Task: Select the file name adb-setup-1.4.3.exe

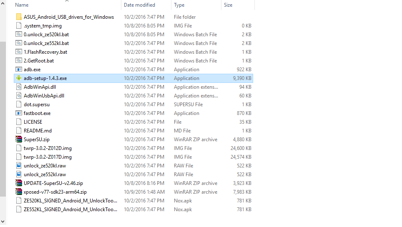Action: pyautogui.click(x=45, y=78)
